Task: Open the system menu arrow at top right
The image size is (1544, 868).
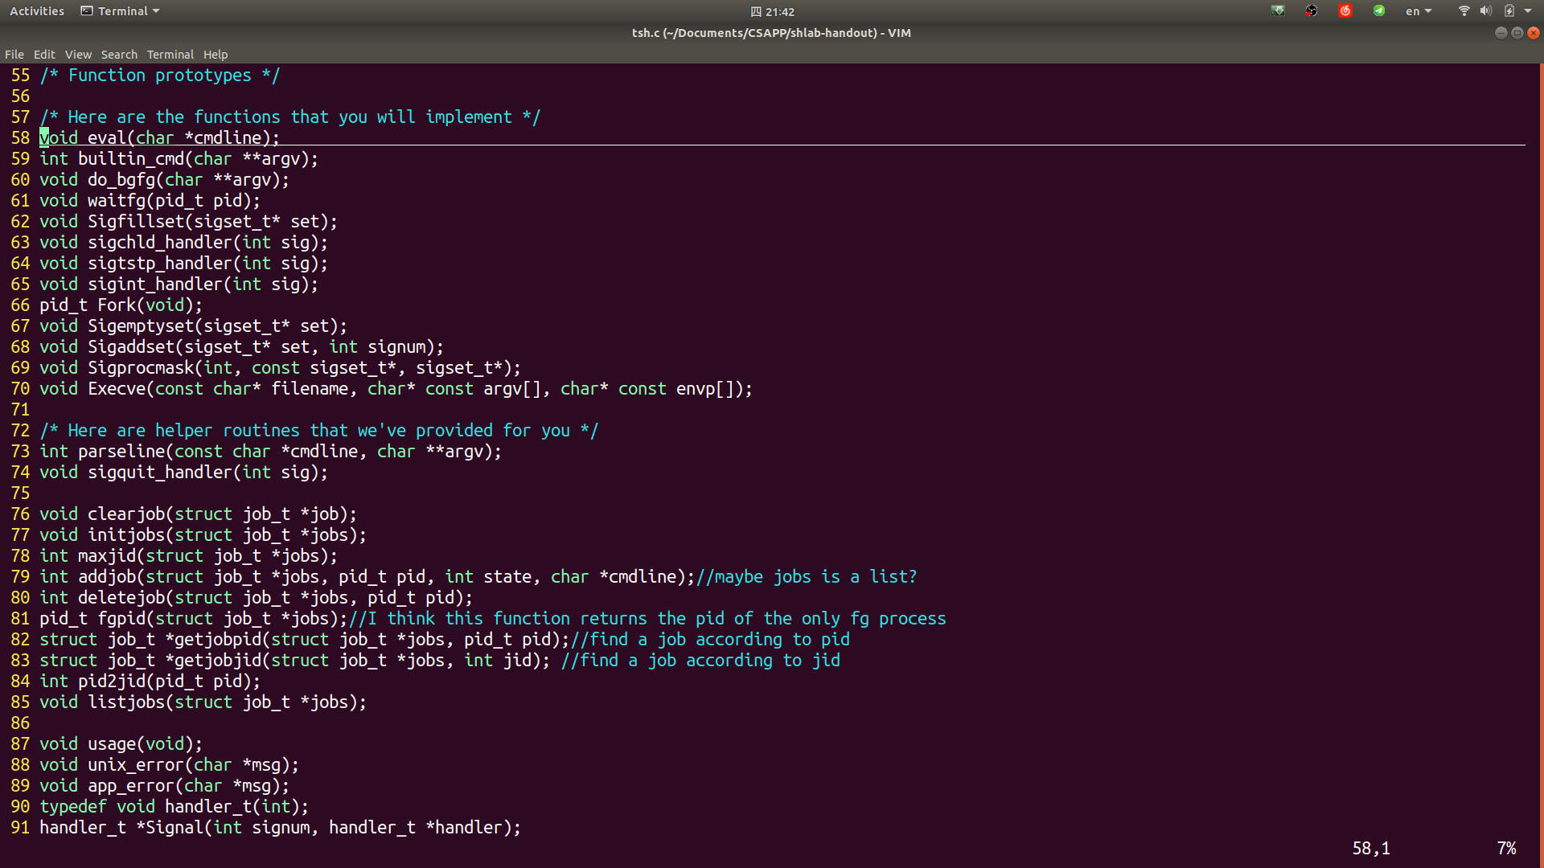Action: pos(1528,11)
